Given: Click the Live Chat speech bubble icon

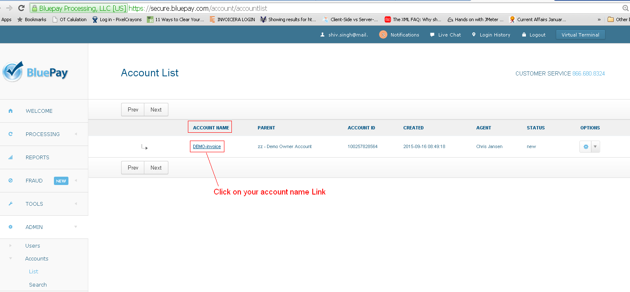Looking at the screenshot, I should [x=432, y=35].
